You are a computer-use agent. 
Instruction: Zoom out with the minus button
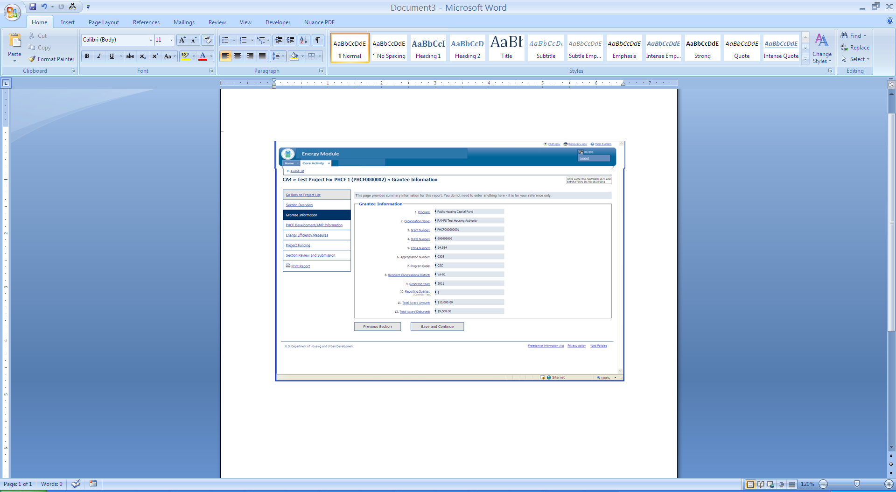[824, 484]
